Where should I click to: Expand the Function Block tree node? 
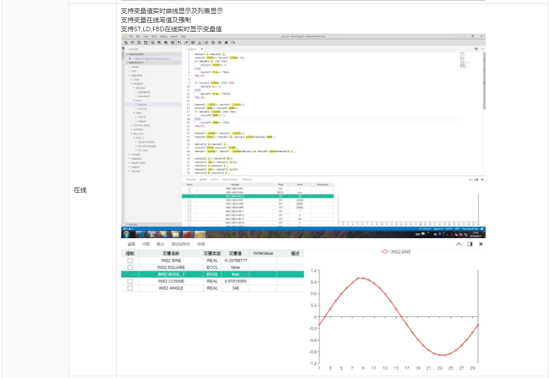[x=140, y=125]
